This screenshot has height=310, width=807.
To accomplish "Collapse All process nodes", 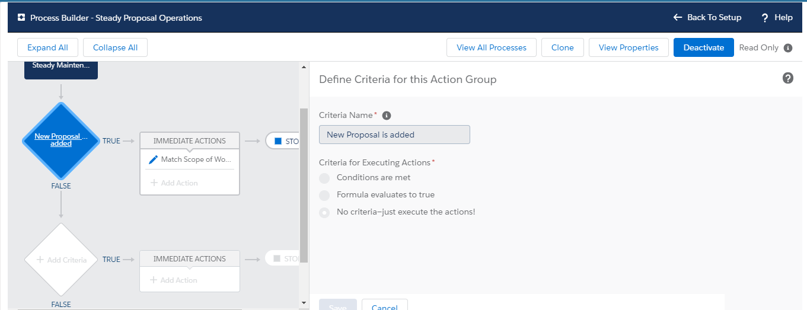I will coord(115,48).
